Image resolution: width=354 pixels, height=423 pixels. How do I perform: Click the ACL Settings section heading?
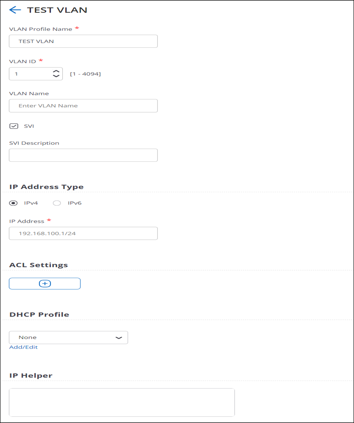(39, 265)
